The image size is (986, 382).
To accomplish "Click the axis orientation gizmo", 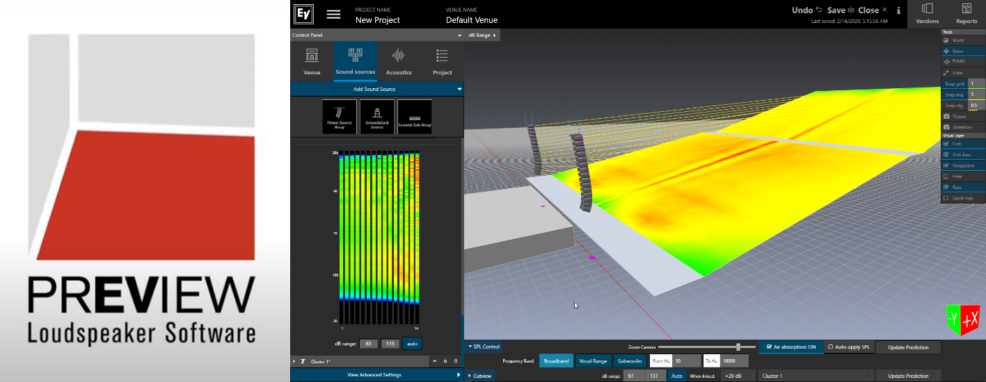I will click(963, 321).
